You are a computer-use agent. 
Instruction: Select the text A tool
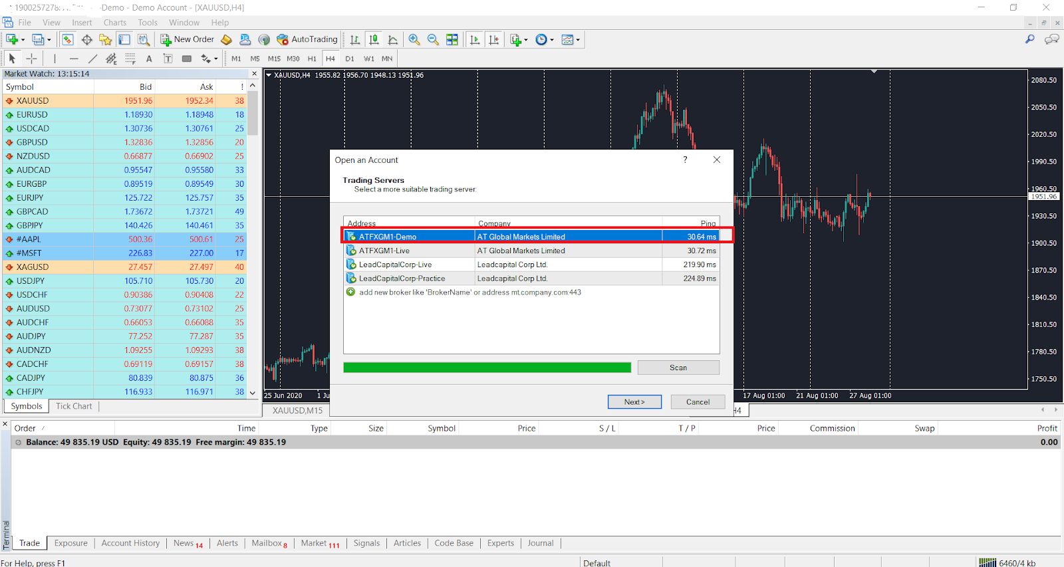(149, 58)
